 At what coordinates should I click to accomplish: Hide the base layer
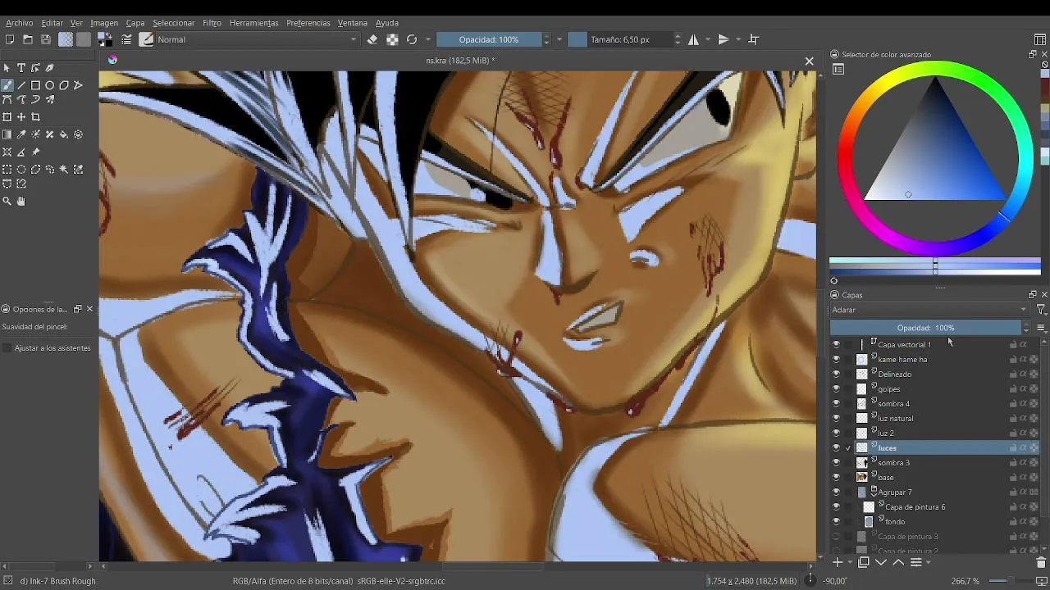pos(836,478)
